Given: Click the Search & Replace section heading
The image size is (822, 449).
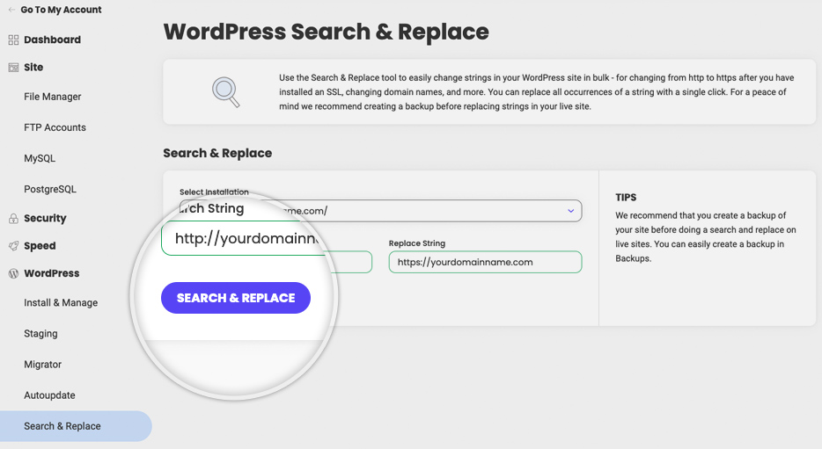Looking at the screenshot, I should click(217, 154).
